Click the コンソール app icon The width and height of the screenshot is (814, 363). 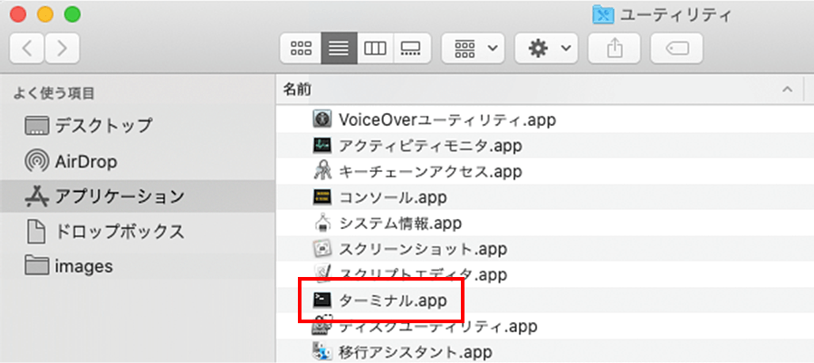(322, 196)
